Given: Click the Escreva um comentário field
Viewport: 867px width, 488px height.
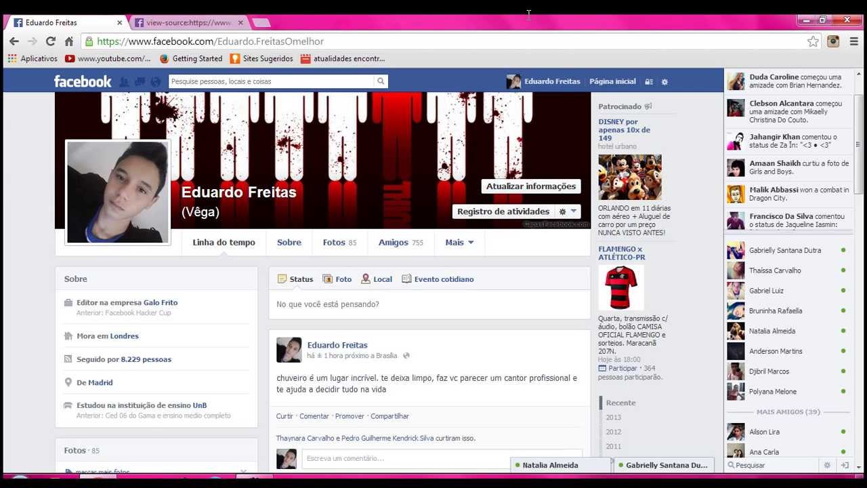Looking at the screenshot, I should pos(442,459).
